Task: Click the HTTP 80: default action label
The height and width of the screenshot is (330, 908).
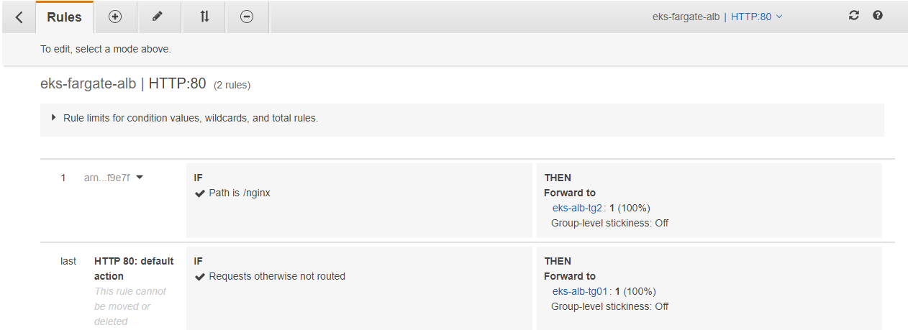Action: [x=134, y=268]
